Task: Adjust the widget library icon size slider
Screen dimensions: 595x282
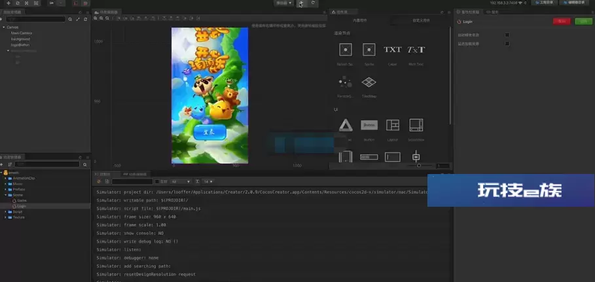Action: (x=419, y=166)
